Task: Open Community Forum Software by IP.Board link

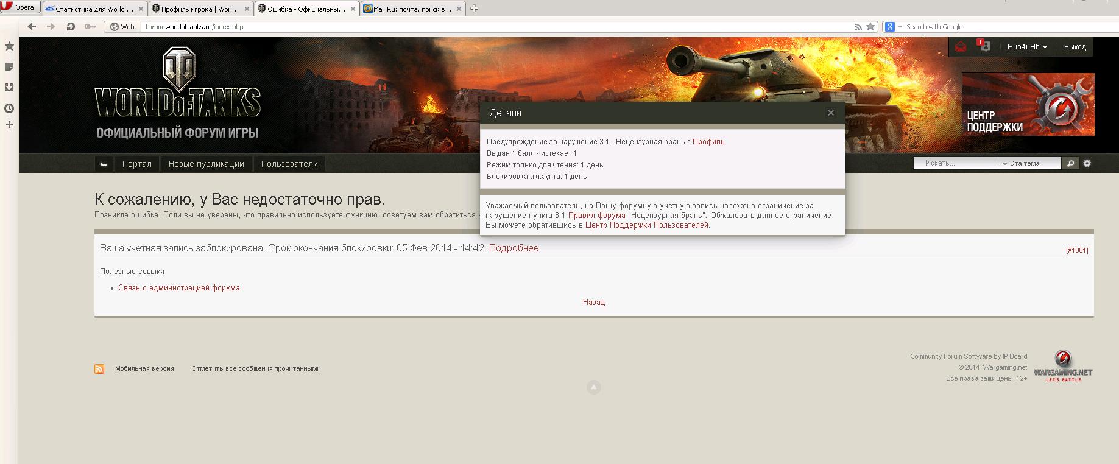Action: (x=969, y=357)
